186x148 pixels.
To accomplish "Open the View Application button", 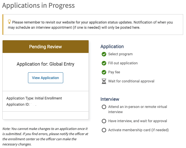I will (46, 78).
